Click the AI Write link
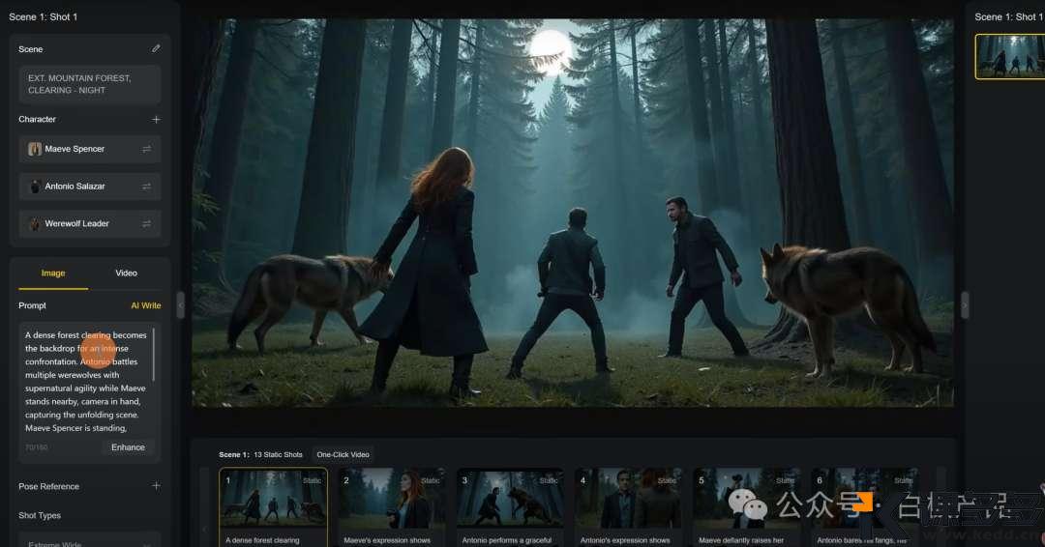This screenshot has width=1045, height=547. [145, 305]
